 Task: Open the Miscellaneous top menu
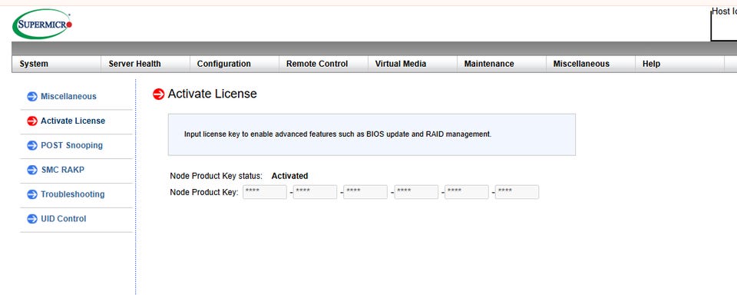(x=581, y=64)
